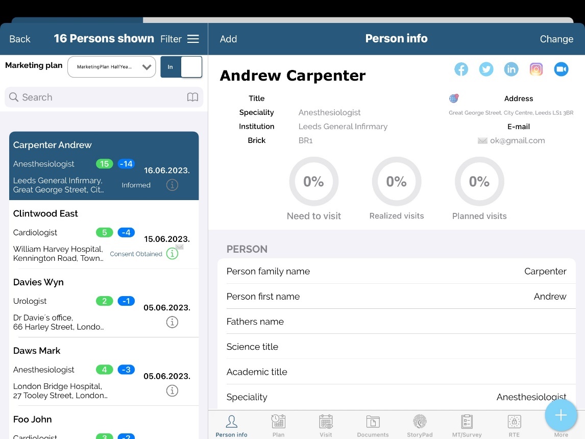Image resolution: width=585 pixels, height=439 pixels.
Task: Open the LinkedIn icon link
Action: pos(511,69)
